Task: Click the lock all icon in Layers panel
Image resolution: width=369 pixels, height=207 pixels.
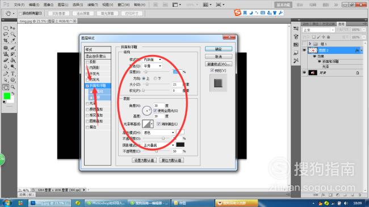Action: (328, 37)
